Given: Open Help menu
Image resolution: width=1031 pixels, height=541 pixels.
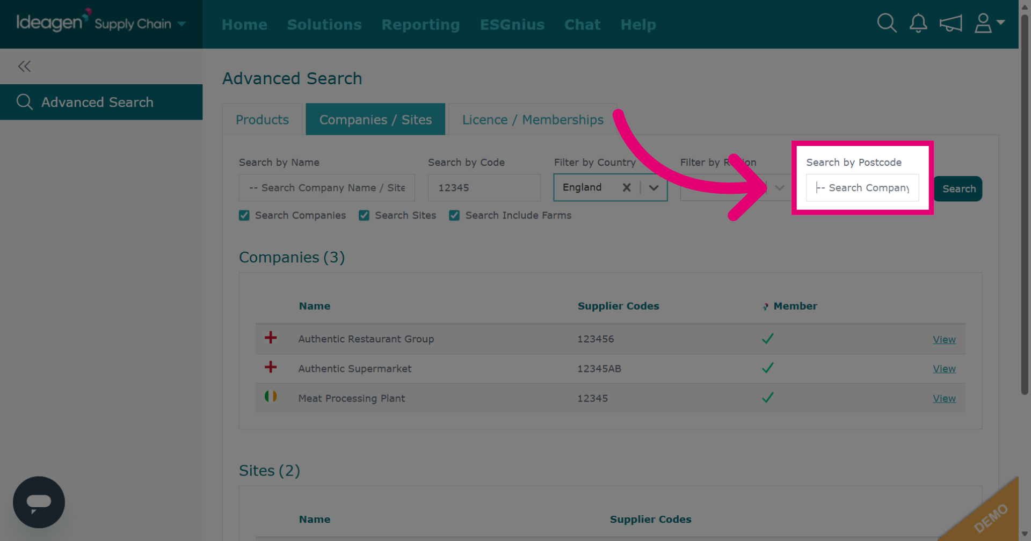Looking at the screenshot, I should [x=638, y=25].
